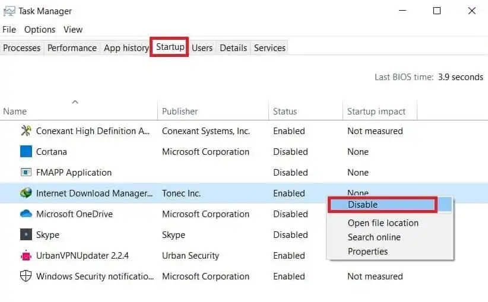Click the FMAPP Application icon
488x302 pixels.
click(26, 172)
